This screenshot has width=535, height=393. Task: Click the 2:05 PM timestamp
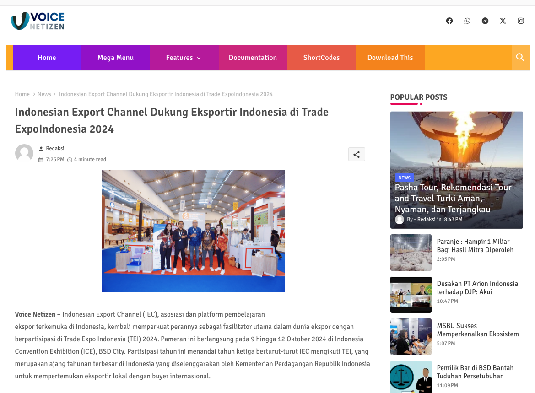pos(446,259)
